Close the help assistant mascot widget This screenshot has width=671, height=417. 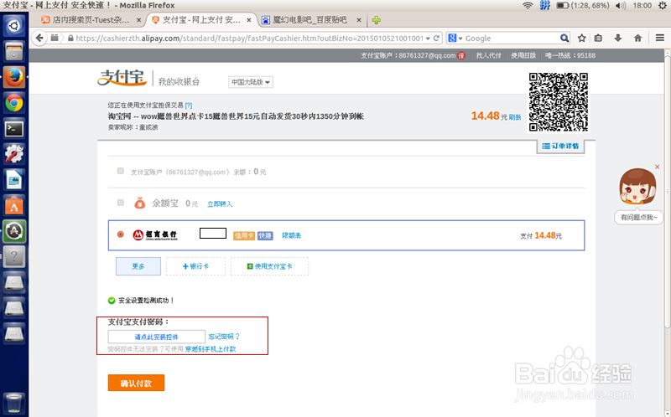point(658,167)
